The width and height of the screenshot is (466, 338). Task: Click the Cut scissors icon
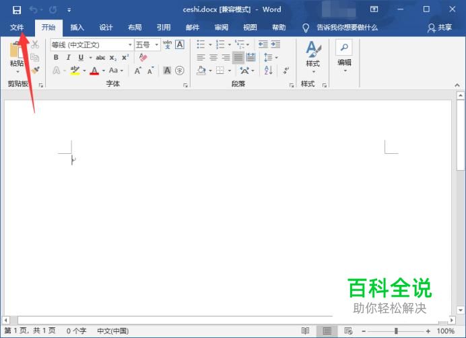[35, 44]
